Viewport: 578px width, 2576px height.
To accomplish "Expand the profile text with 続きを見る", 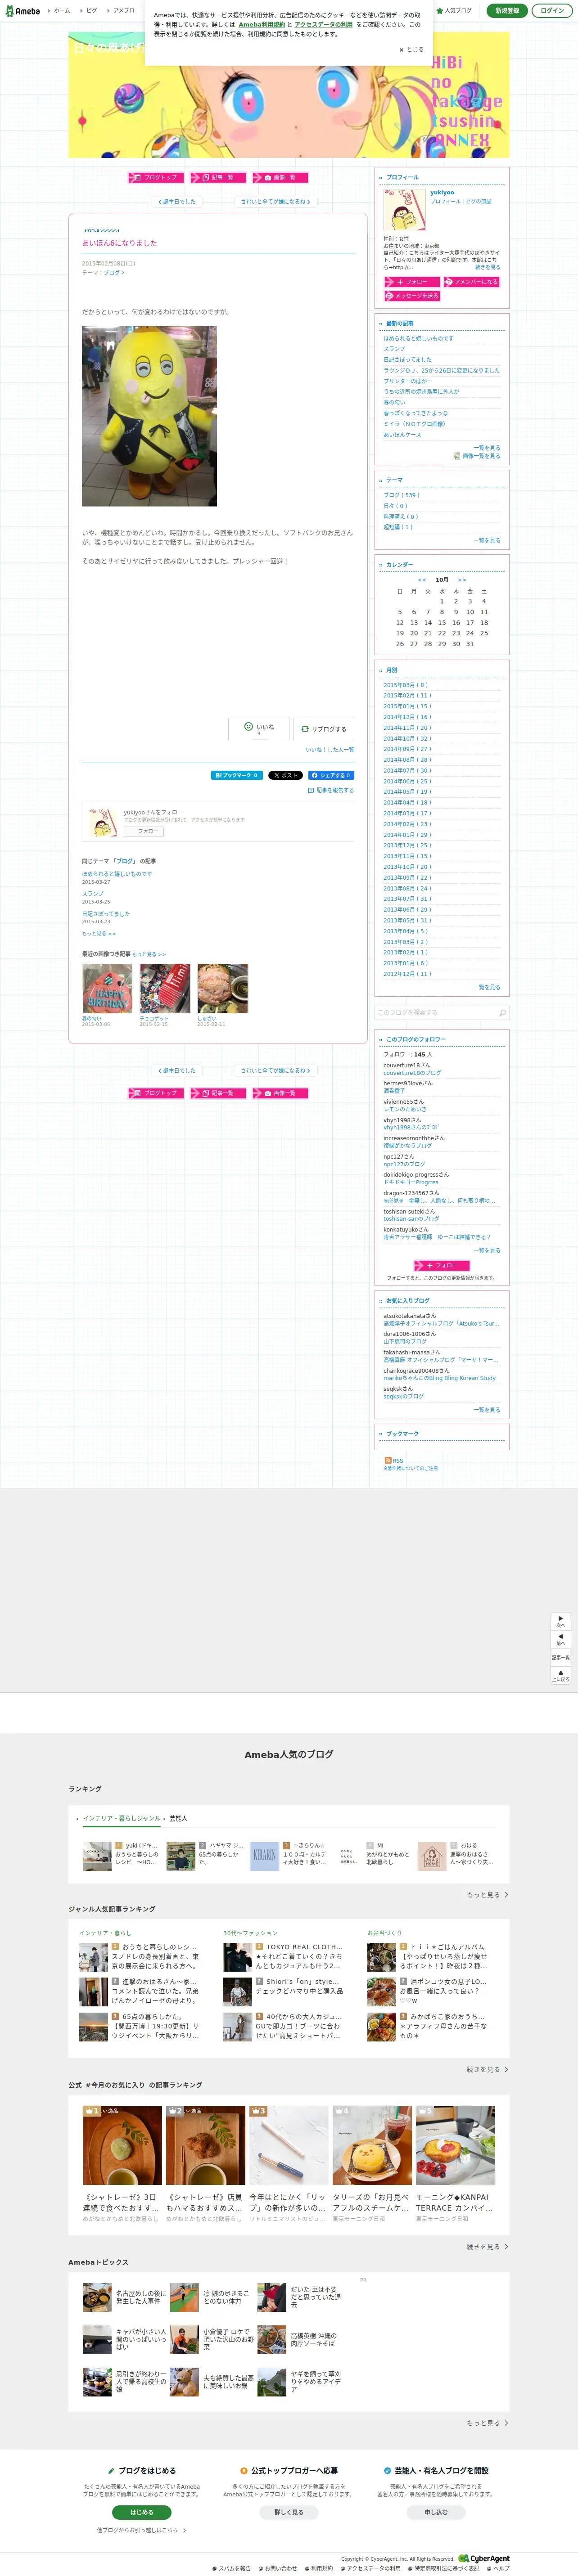I will (x=487, y=267).
